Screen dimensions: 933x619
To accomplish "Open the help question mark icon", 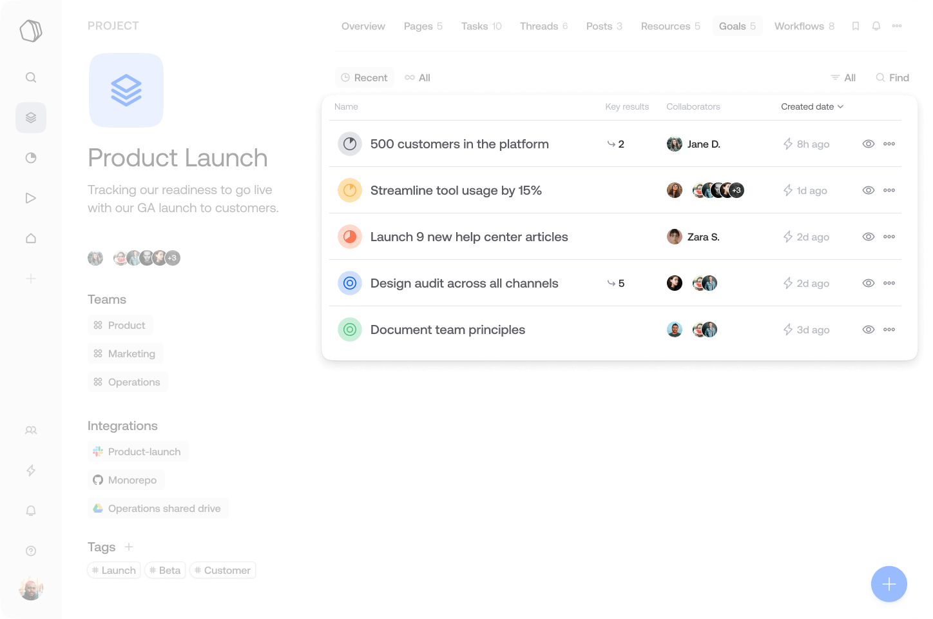I will pos(31,551).
